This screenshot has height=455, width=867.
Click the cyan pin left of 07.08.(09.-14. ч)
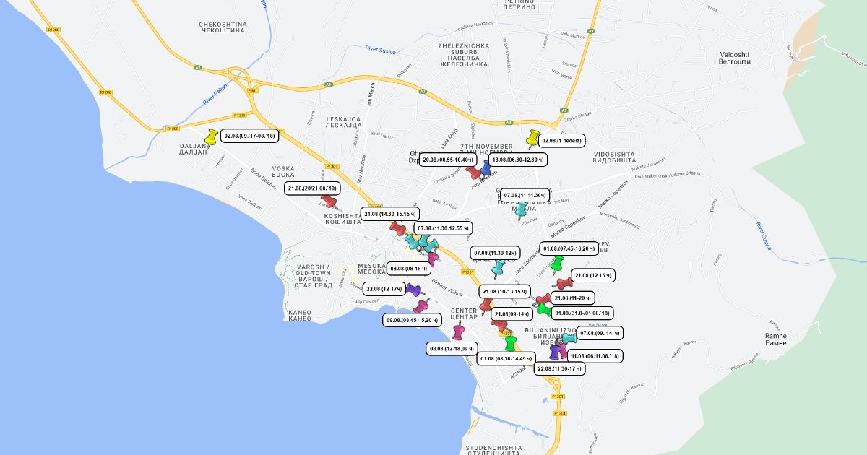[x=570, y=337]
